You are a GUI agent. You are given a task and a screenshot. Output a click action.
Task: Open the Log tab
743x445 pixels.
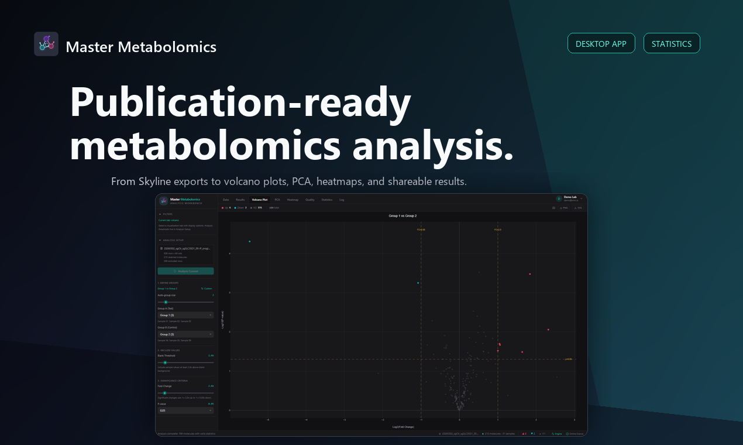(342, 200)
